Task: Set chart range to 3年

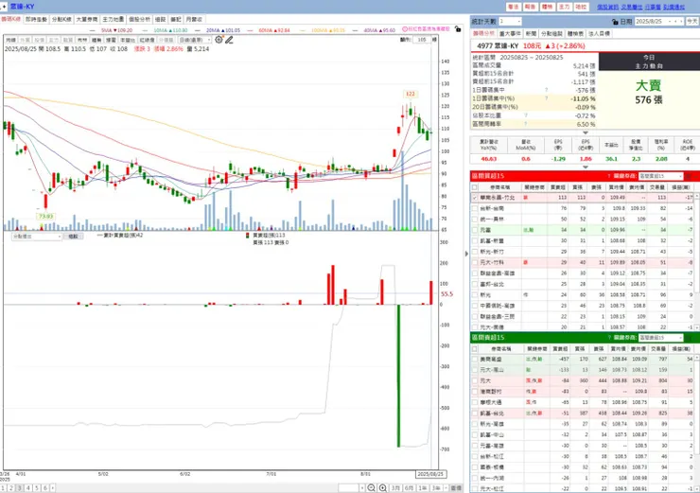Action: (x=436, y=488)
